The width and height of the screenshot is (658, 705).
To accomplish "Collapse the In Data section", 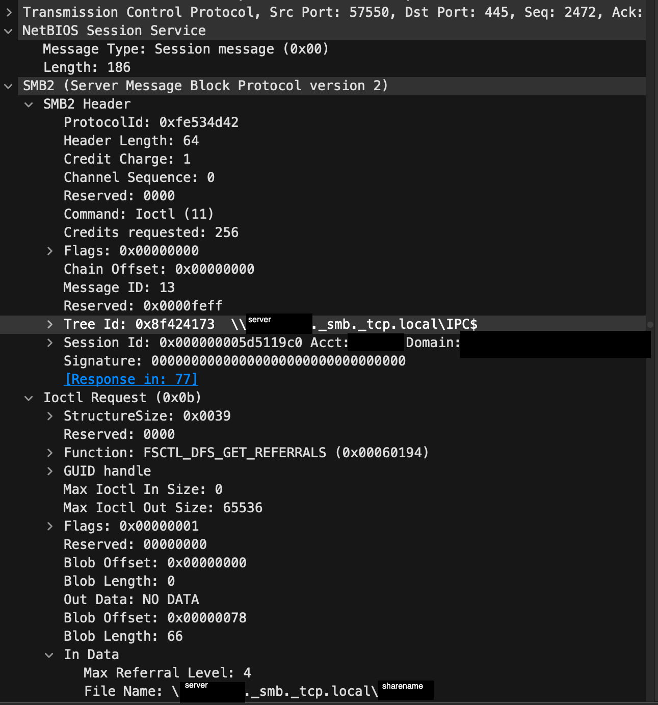I will 49,655.
